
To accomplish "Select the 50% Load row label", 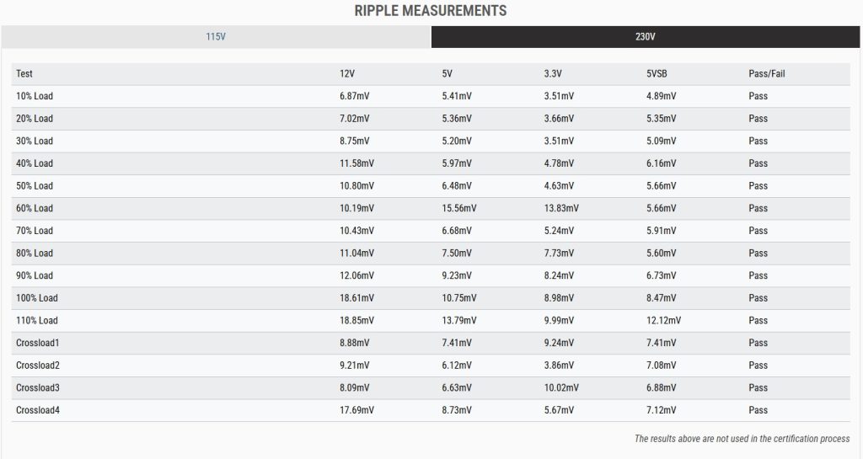I will click(x=35, y=186).
